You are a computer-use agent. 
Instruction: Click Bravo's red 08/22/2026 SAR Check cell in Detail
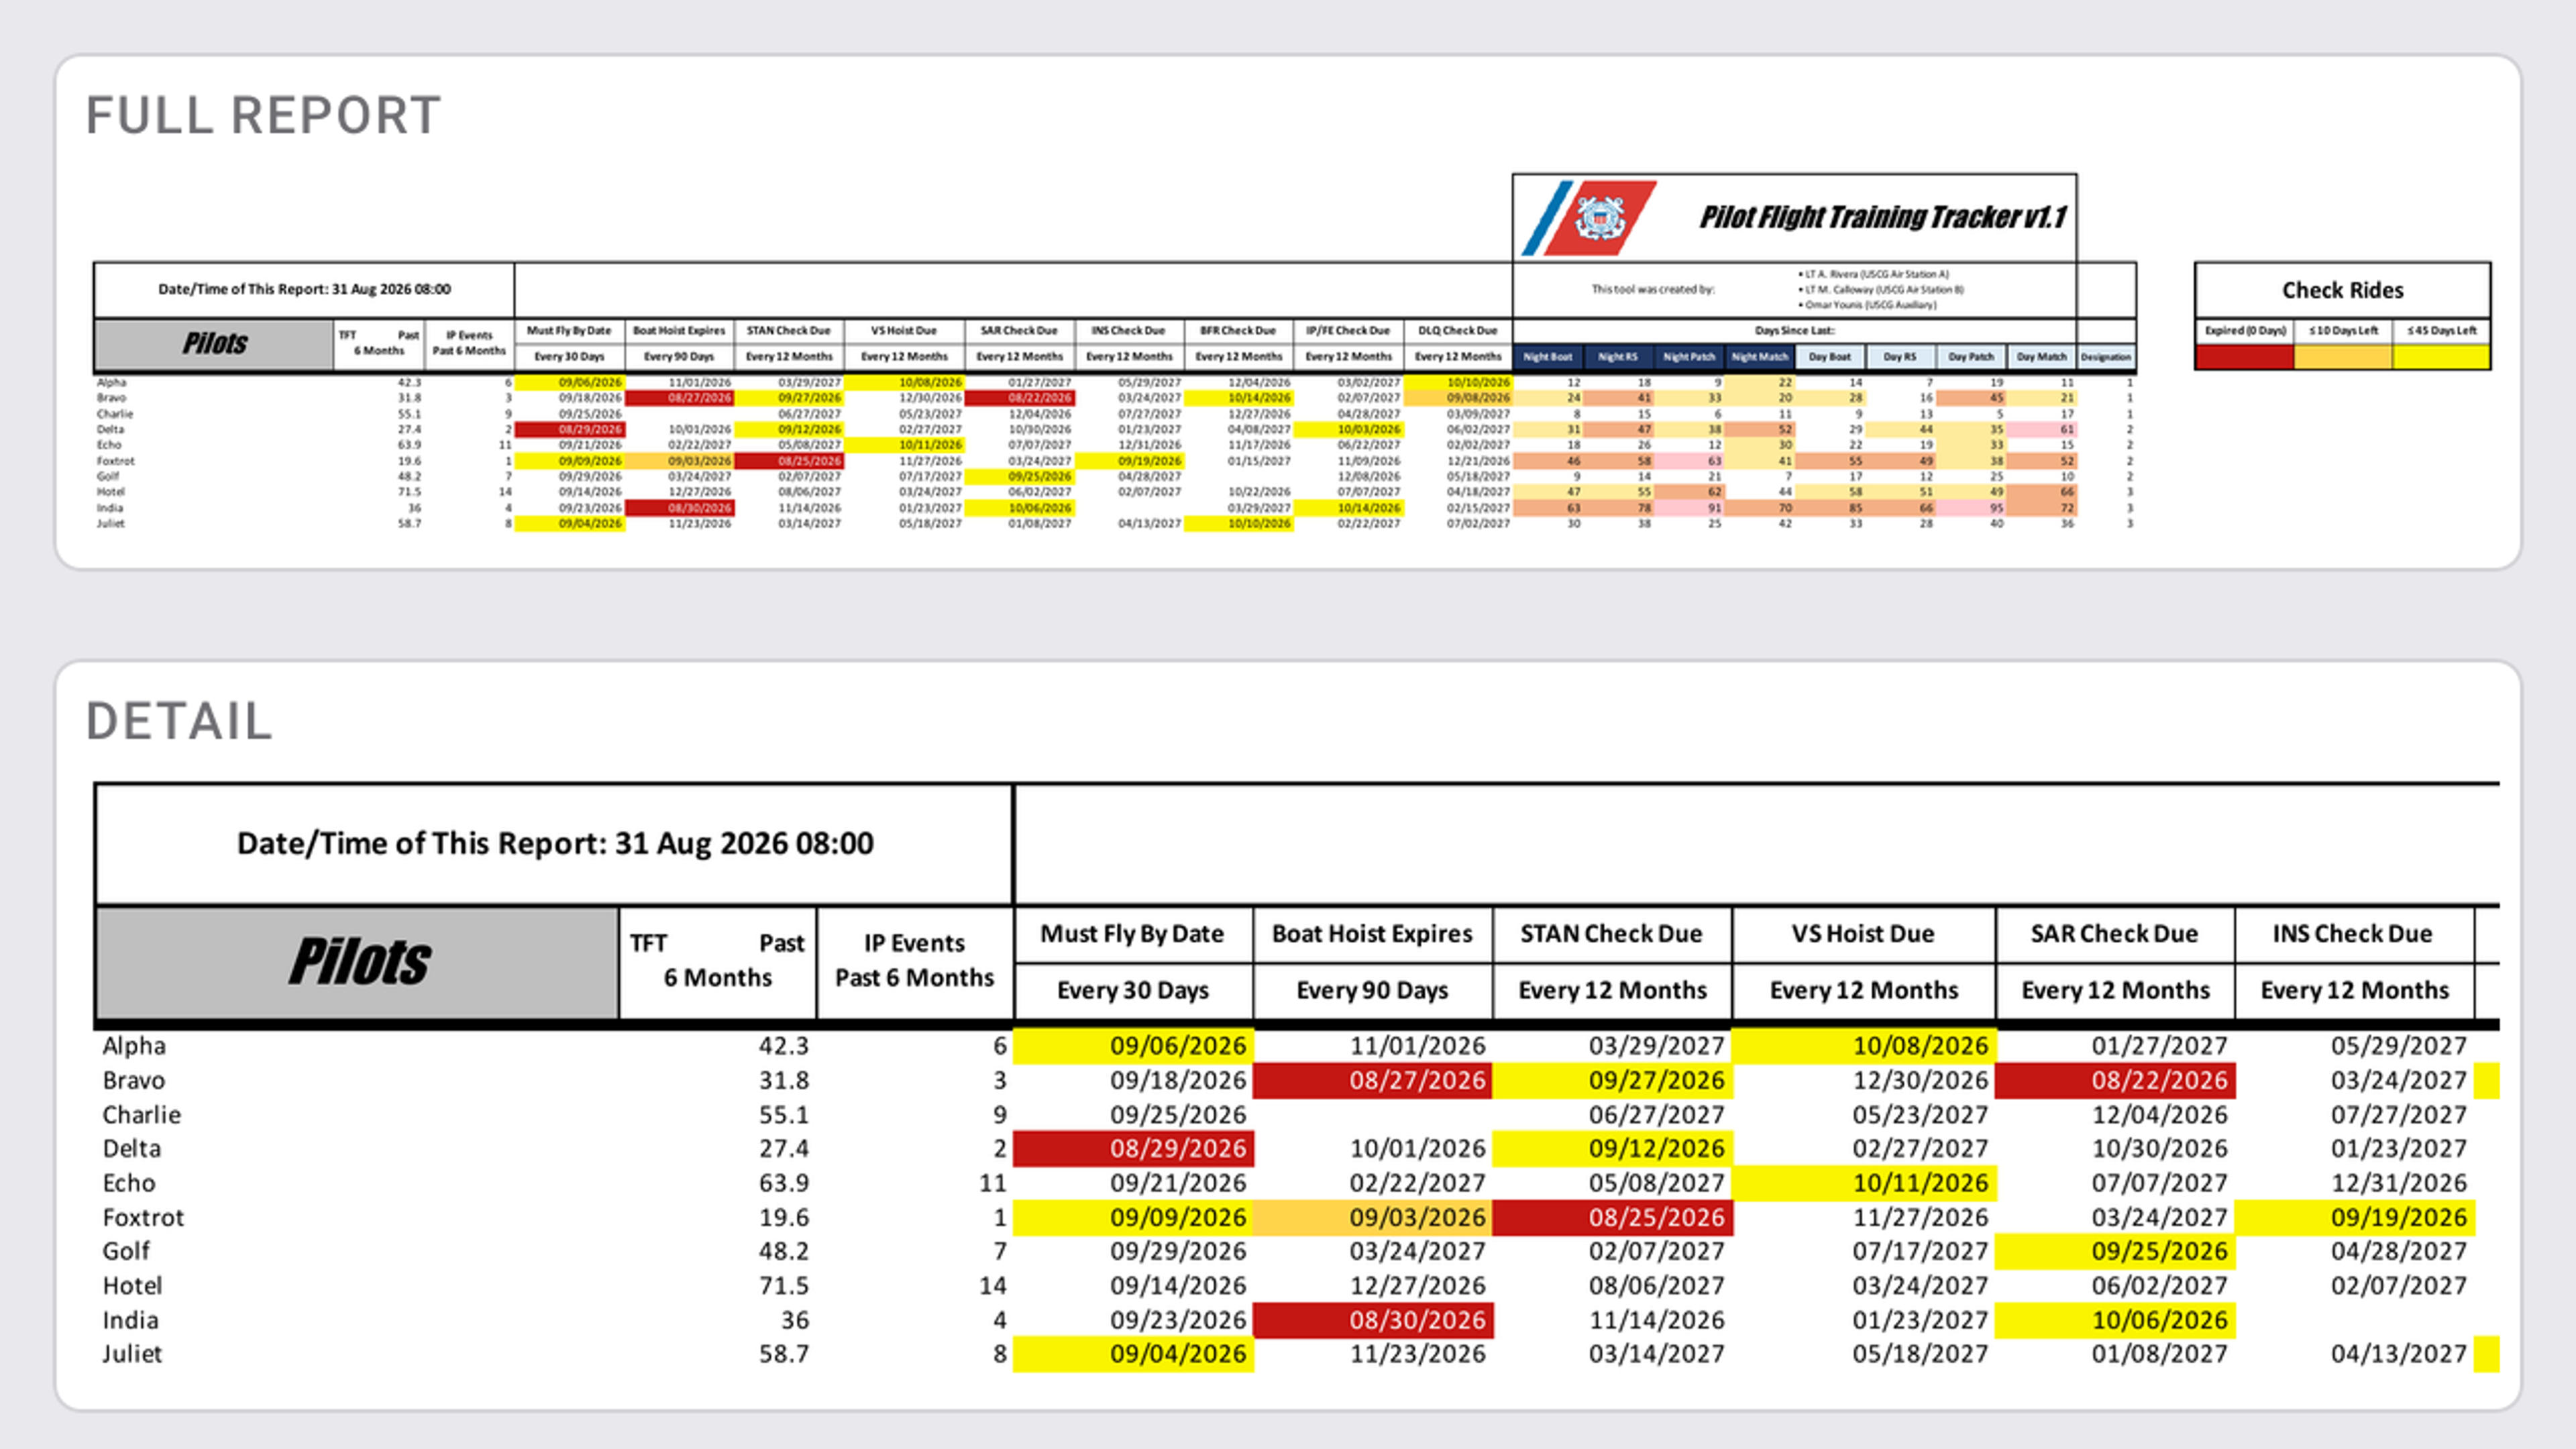(x=2115, y=1080)
